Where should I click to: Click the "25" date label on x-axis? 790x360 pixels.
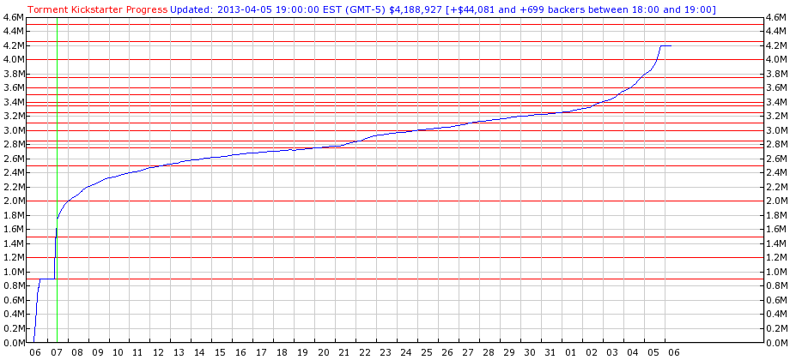426,352
